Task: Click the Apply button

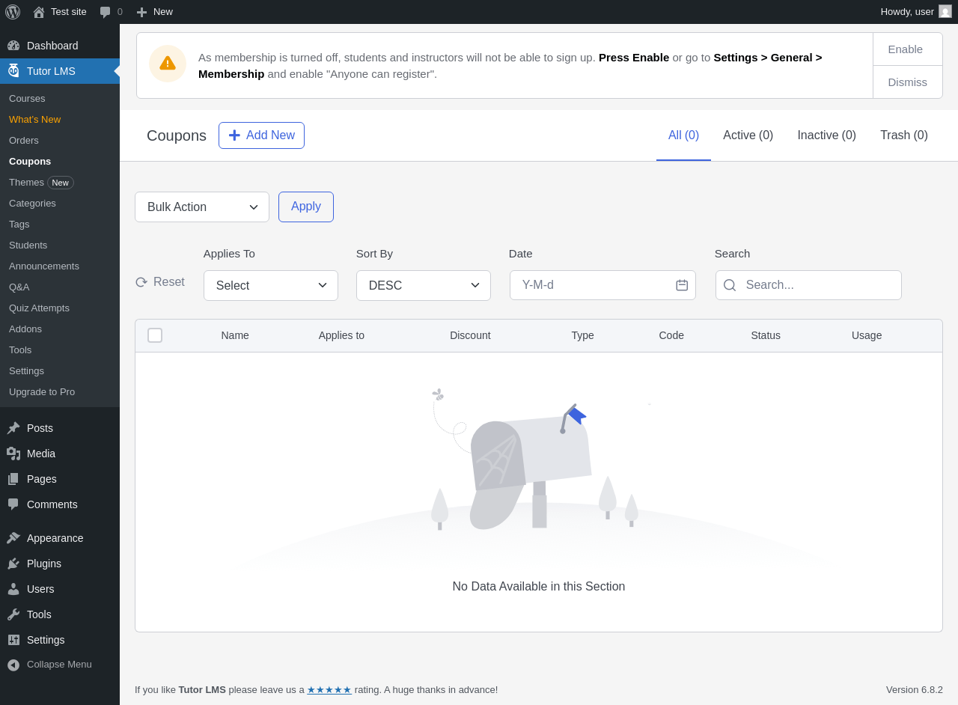Action: [x=306, y=207]
